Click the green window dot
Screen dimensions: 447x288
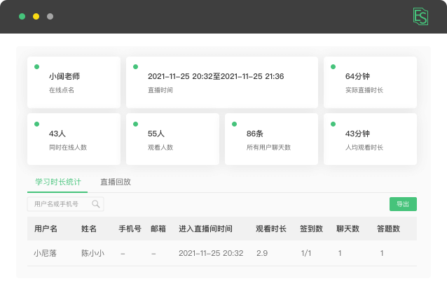(22, 16)
